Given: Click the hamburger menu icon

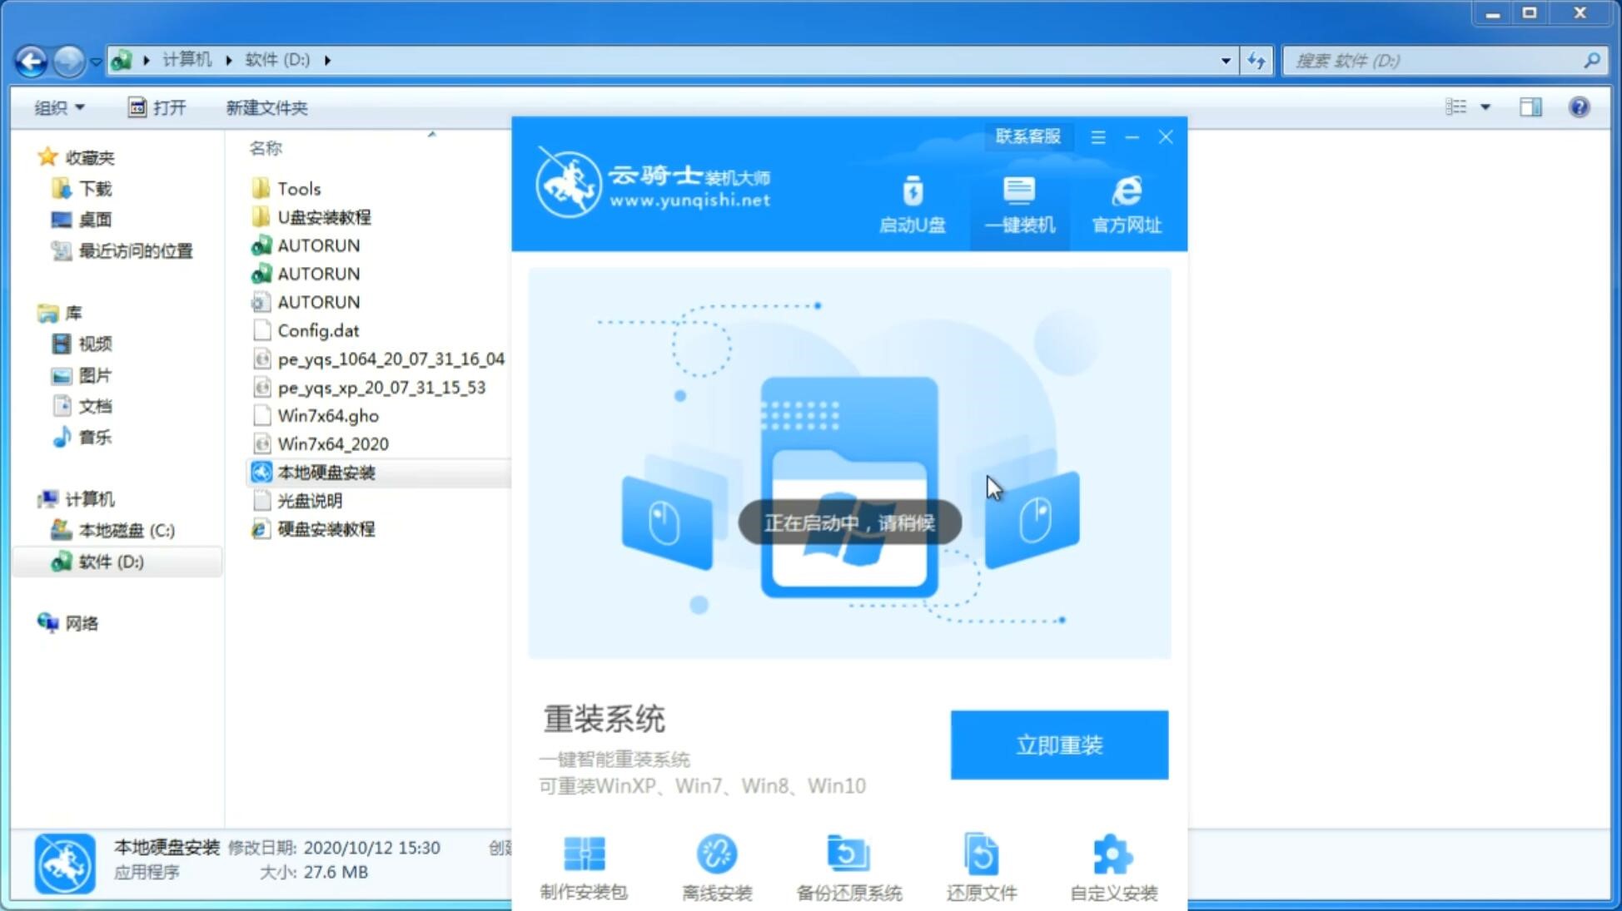Looking at the screenshot, I should (1098, 137).
